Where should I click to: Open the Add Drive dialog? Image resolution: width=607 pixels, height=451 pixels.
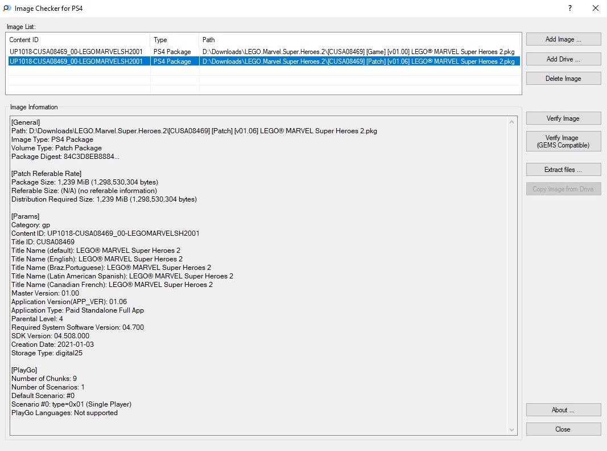[x=563, y=59]
